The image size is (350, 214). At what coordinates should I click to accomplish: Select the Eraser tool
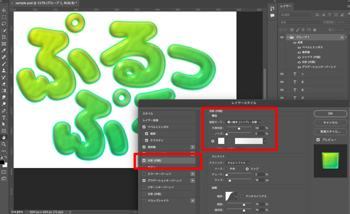(4, 84)
